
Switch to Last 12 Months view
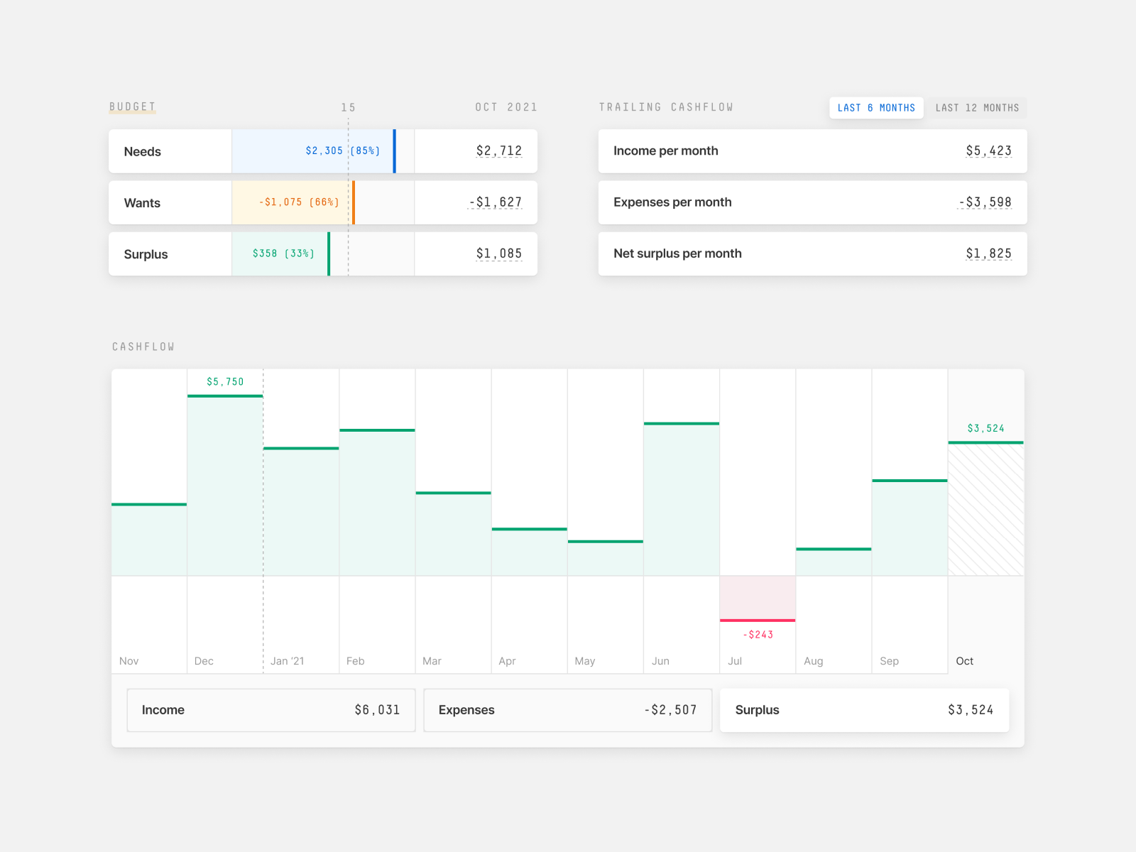(x=976, y=108)
